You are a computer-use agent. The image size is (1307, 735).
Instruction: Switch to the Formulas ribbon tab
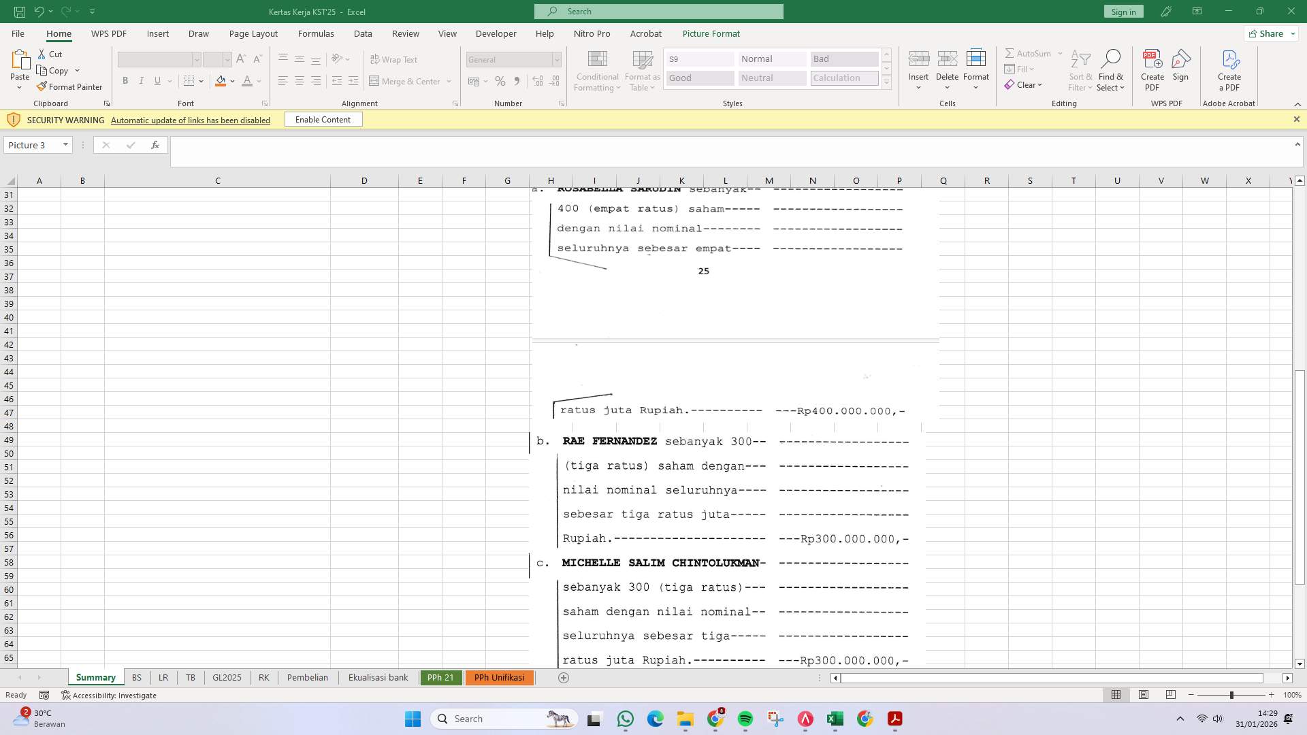point(316,33)
